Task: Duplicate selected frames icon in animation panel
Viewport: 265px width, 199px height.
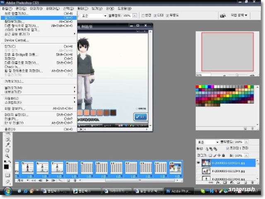Action: (68, 181)
